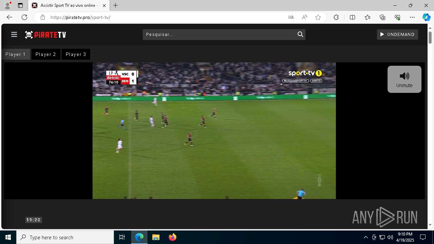Open the volume tray icon
434x244 pixels.
click(x=390, y=237)
